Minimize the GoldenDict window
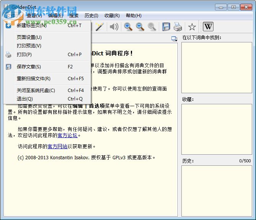 [x=221, y=7]
